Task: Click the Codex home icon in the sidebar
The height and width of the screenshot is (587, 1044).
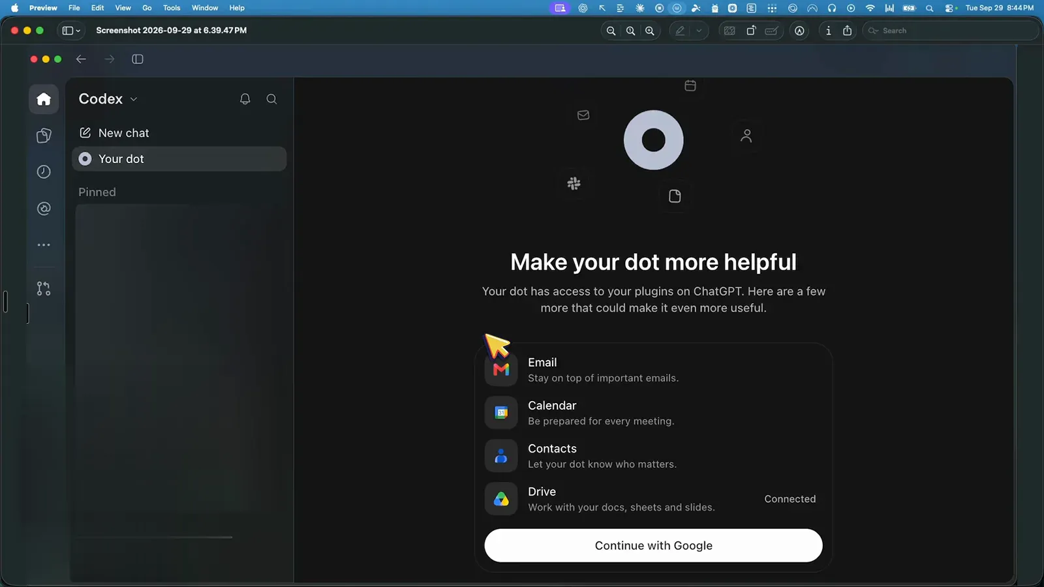Action: coord(44,99)
